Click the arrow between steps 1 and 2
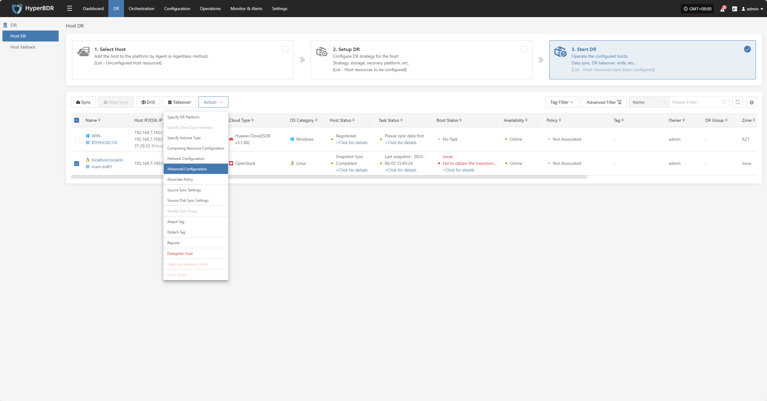This screenshot has height=401, width=767. (x=302, y=60)
